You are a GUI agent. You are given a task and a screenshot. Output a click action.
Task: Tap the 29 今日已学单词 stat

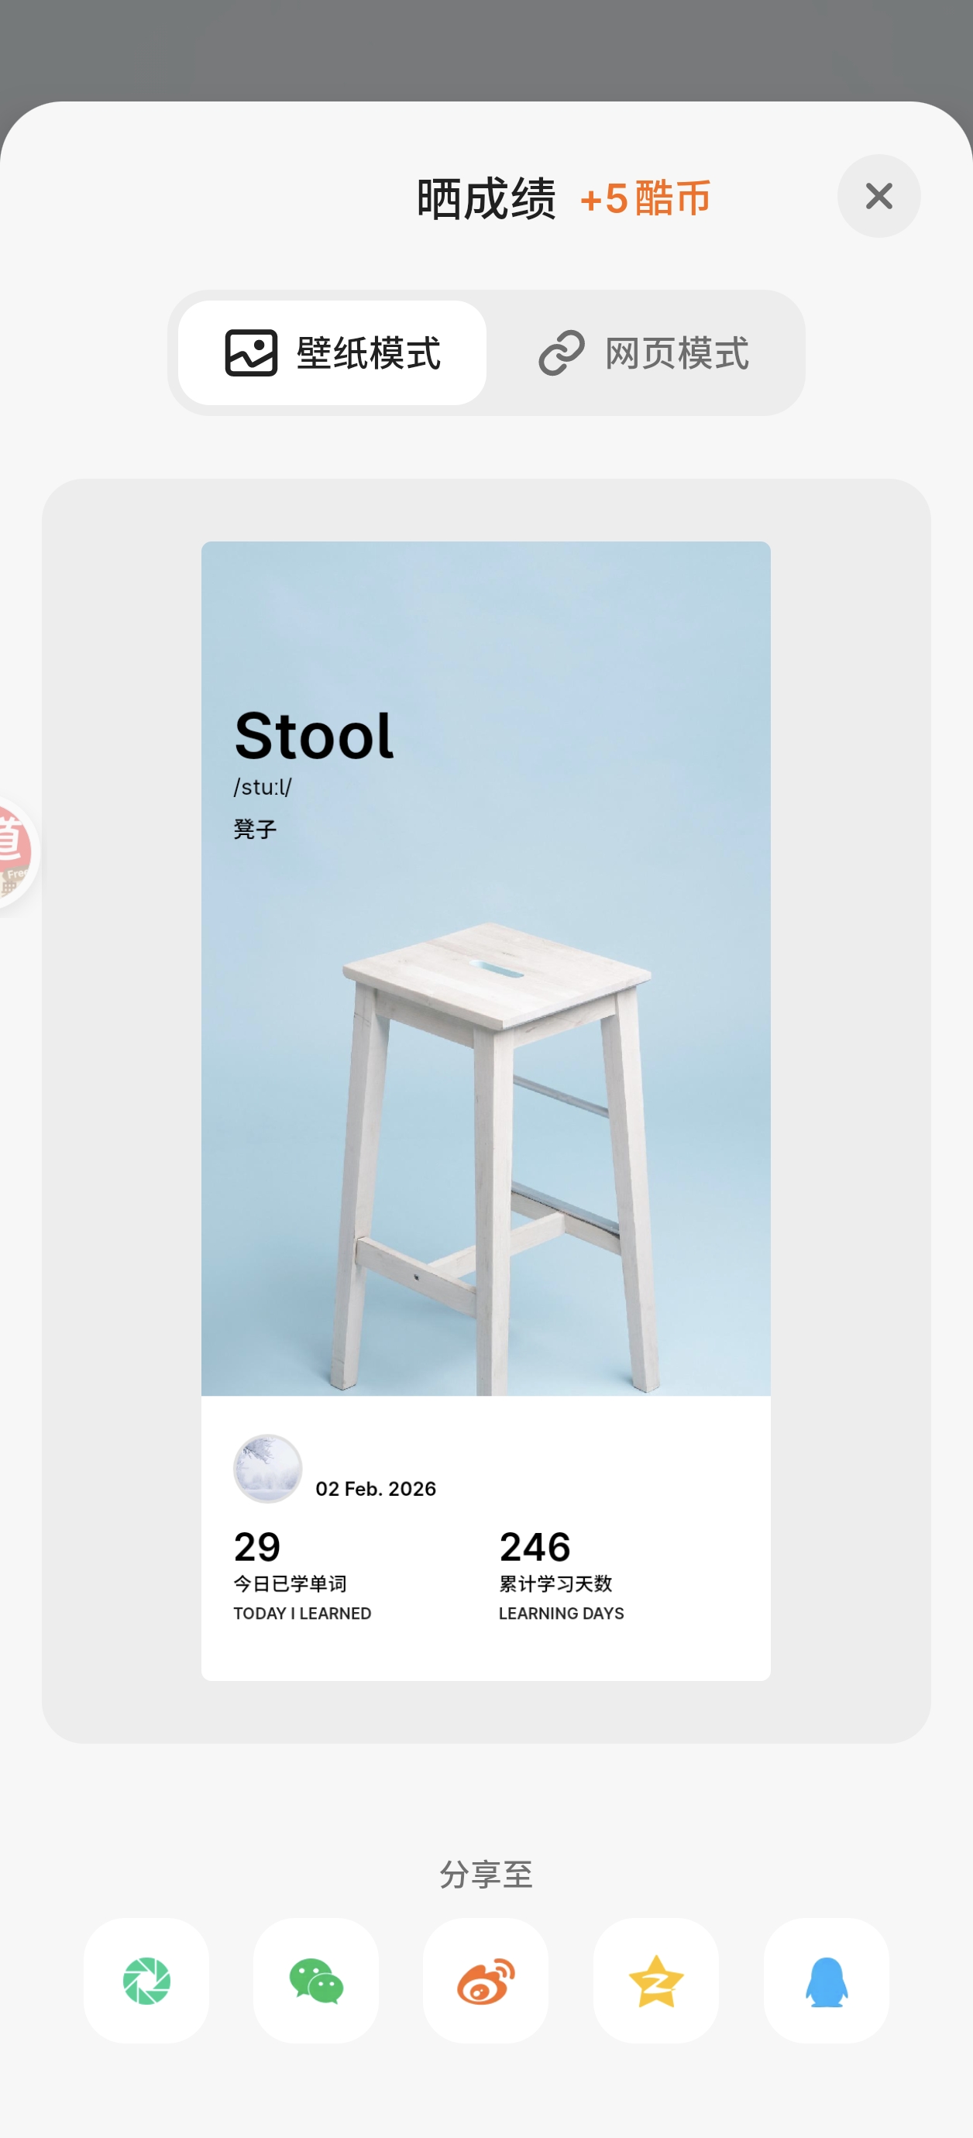click(x=302, y=1574)
